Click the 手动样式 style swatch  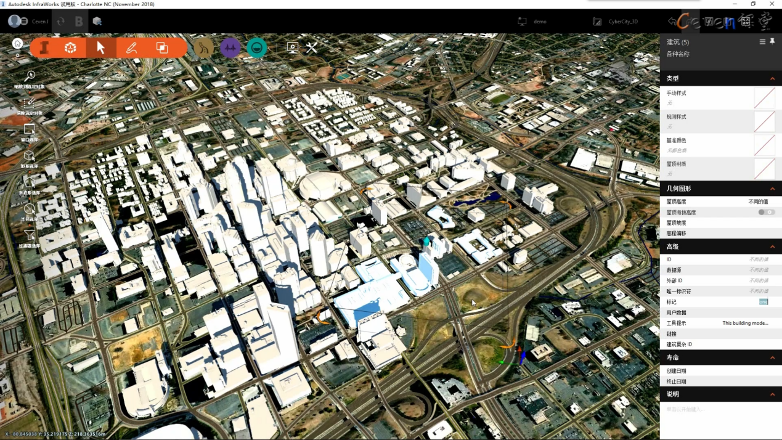764,98
